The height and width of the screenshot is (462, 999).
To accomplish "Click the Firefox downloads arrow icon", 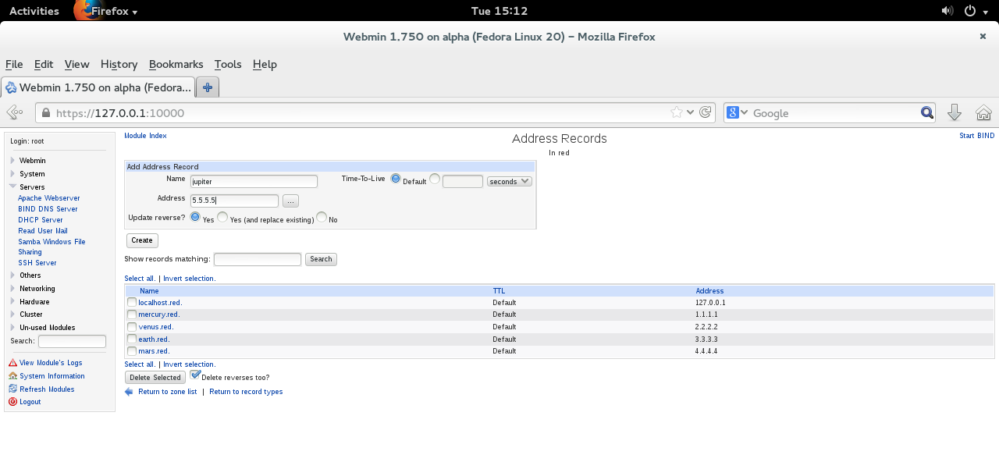I will [x=954, y=113].
